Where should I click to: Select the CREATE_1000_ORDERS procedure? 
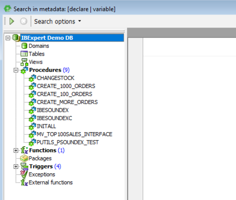point(66,86)
